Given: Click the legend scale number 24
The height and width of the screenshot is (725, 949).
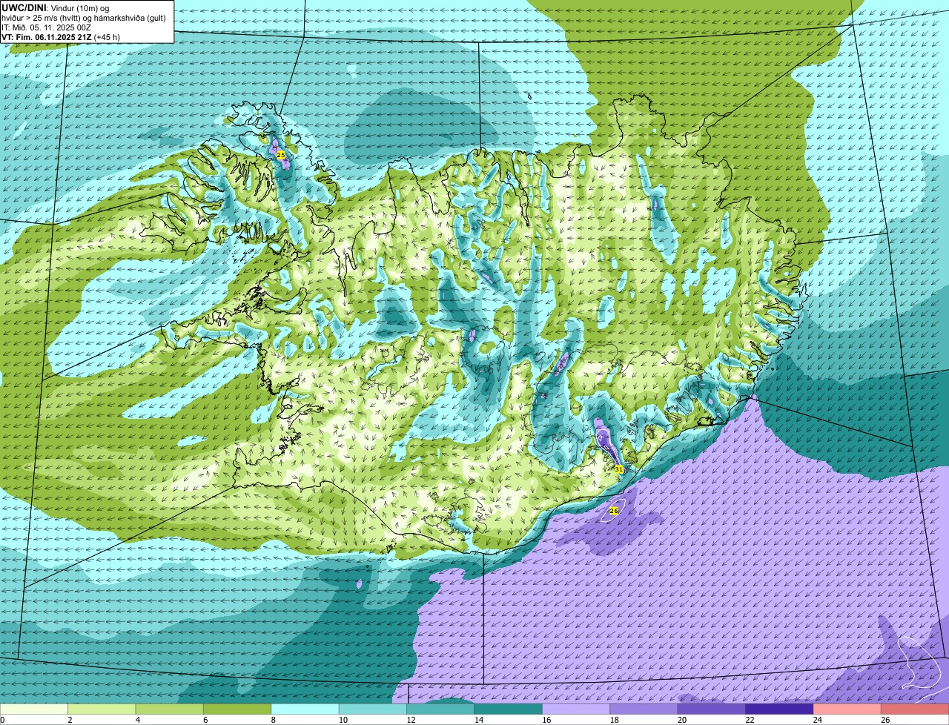Looking at the screenshot, I should tap(818, 720).
